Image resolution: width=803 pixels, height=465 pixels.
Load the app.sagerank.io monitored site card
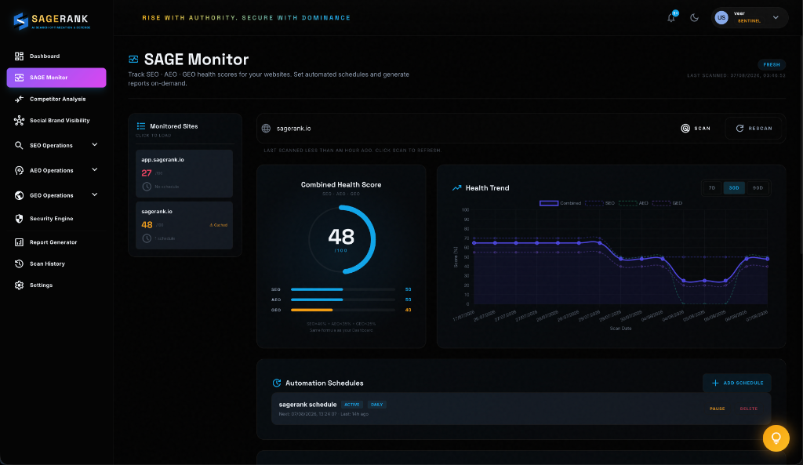184,173
